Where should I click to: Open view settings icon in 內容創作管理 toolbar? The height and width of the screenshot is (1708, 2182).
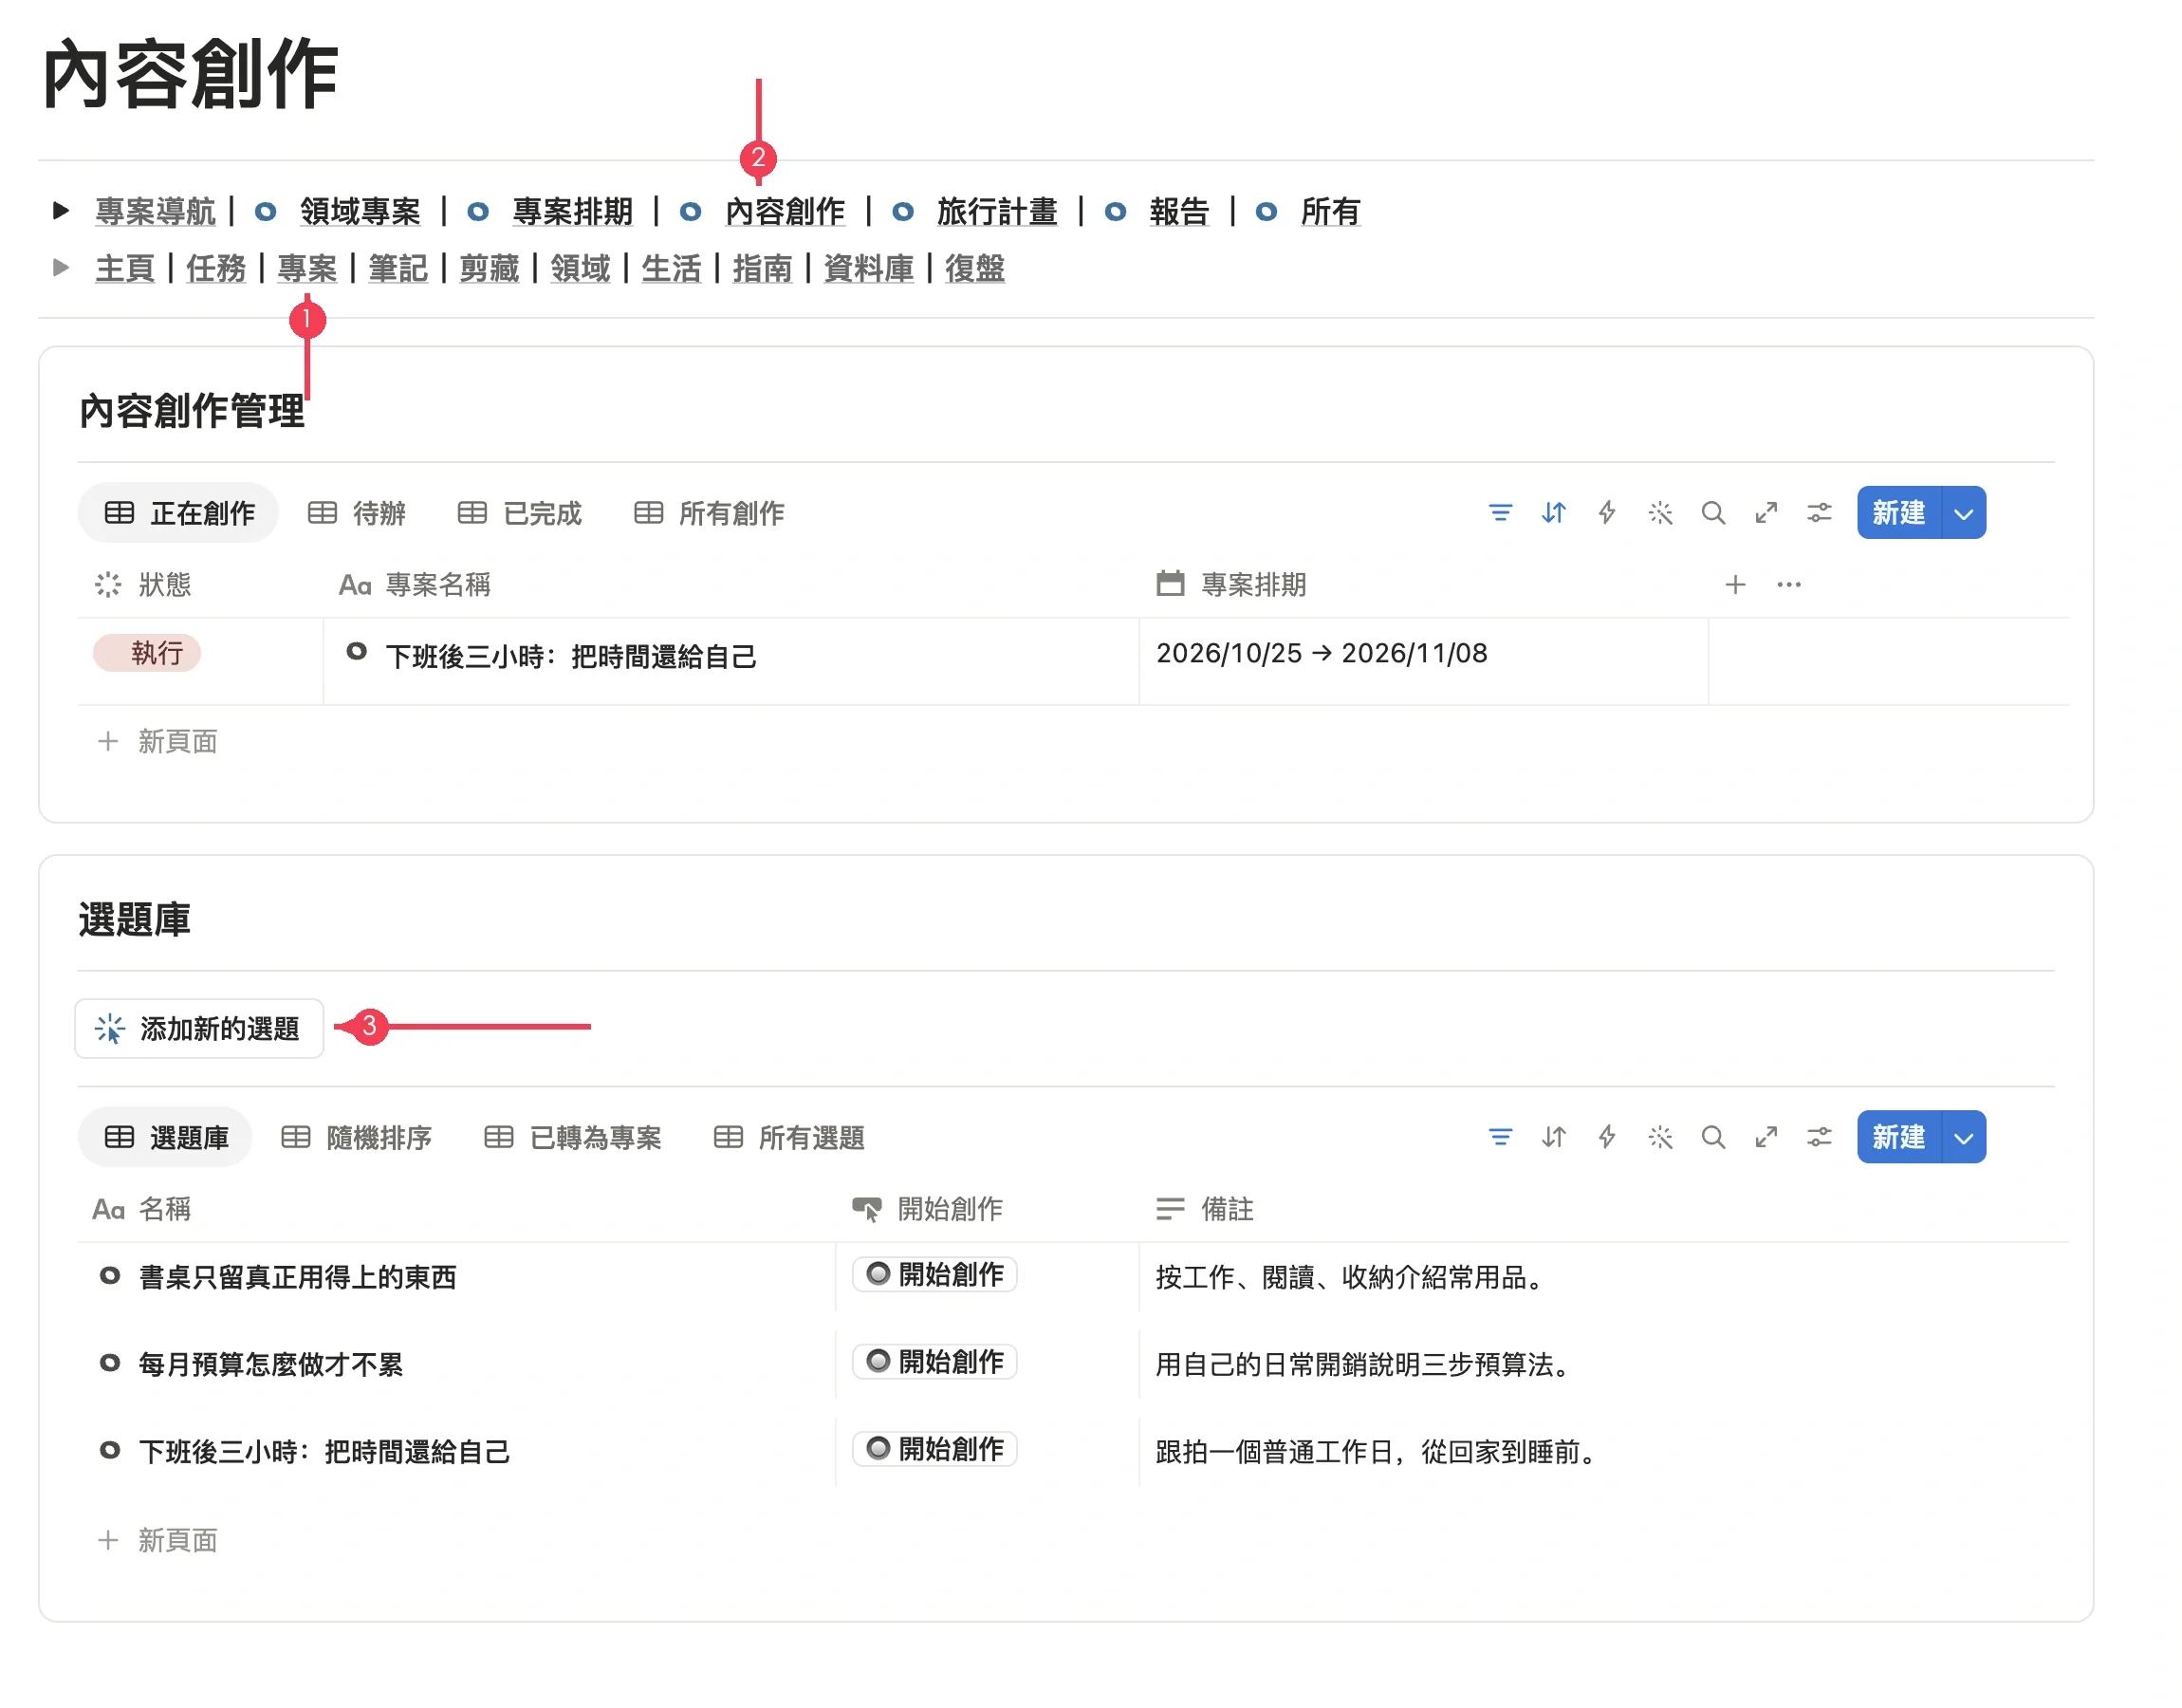tap(1820, 513)
